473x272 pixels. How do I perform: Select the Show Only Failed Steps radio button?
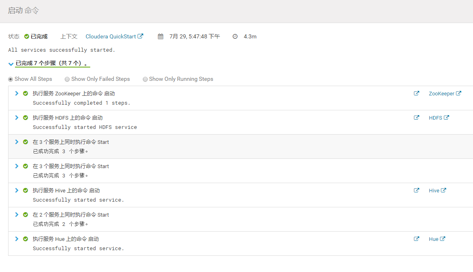coord(67,79)
